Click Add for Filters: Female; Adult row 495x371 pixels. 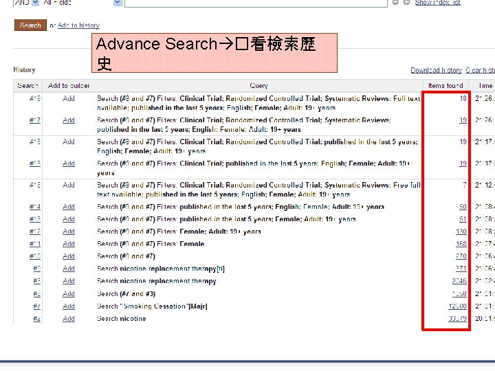point(69,232)
